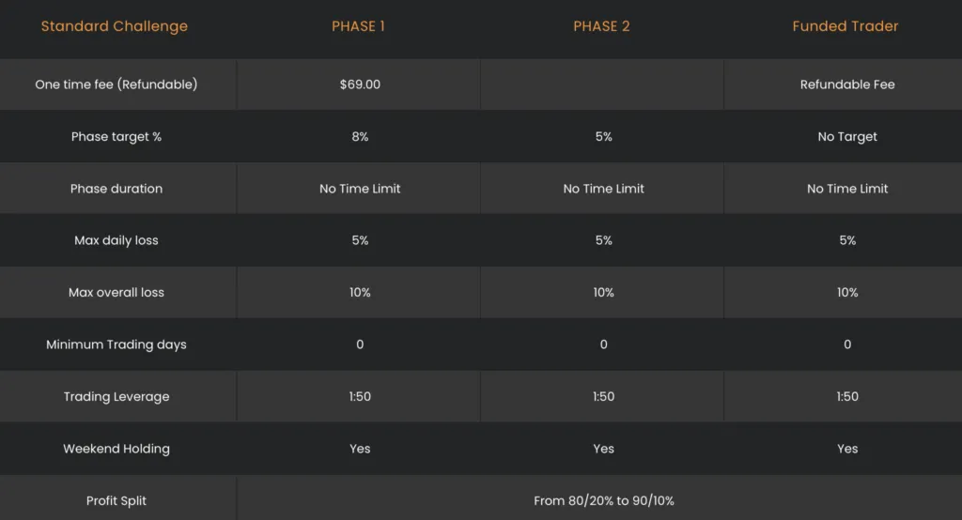The width and height of the screenshot is (962, 520).
Task: Click the Funded Trader column header
Action: click(x=846, y=26)
